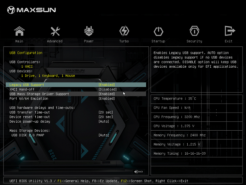Open Device power-up delay Auto options
Screen dimensions: 246x185
104,121
